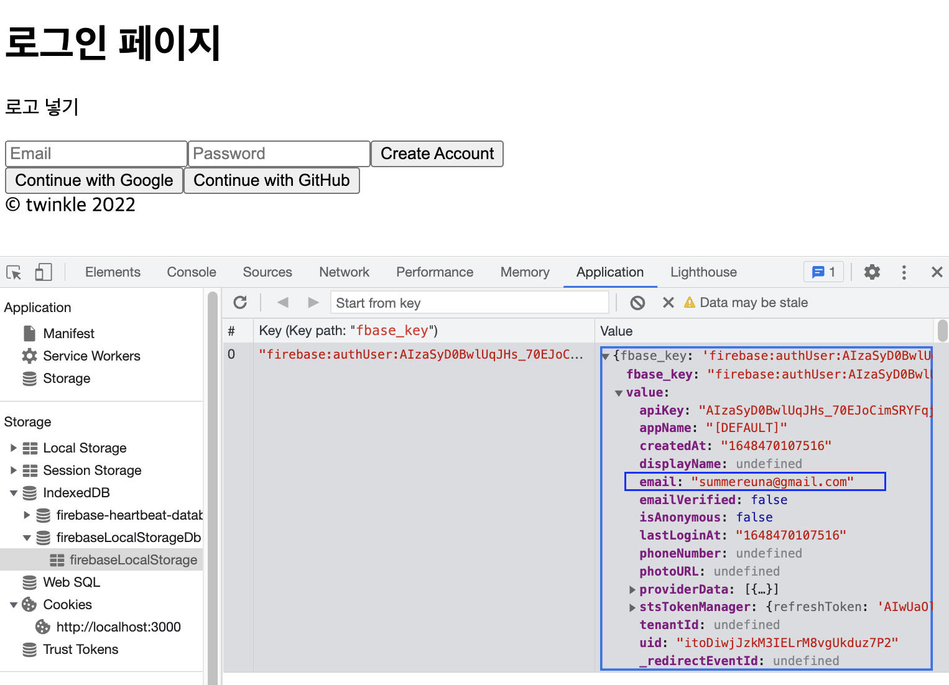Focus the Password input field
The width and height of the screenshot is (949, 685).
(279, 154)
